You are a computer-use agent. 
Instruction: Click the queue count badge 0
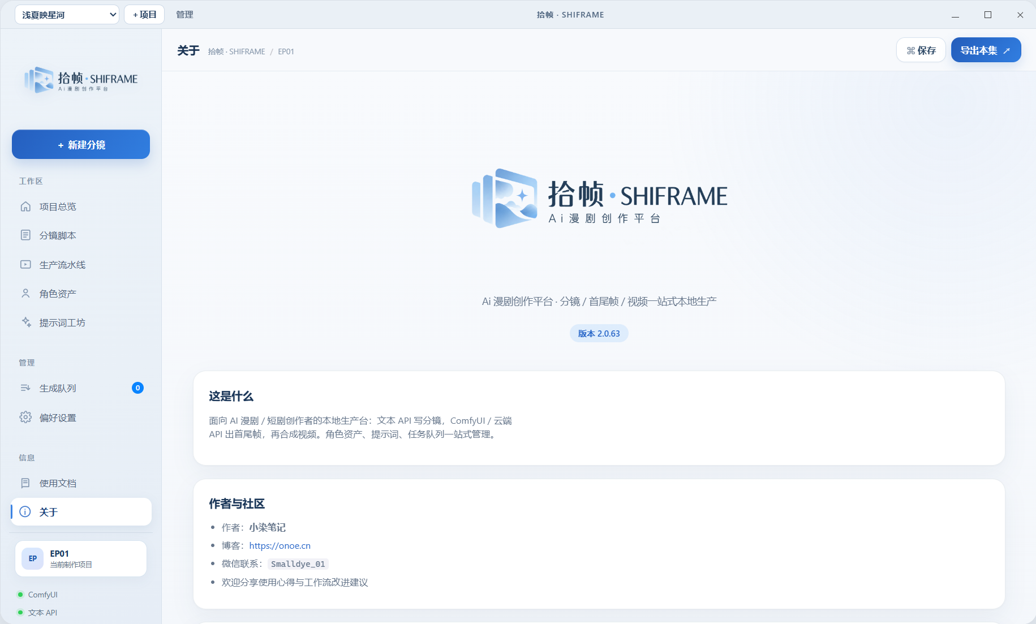coord(137,388)
